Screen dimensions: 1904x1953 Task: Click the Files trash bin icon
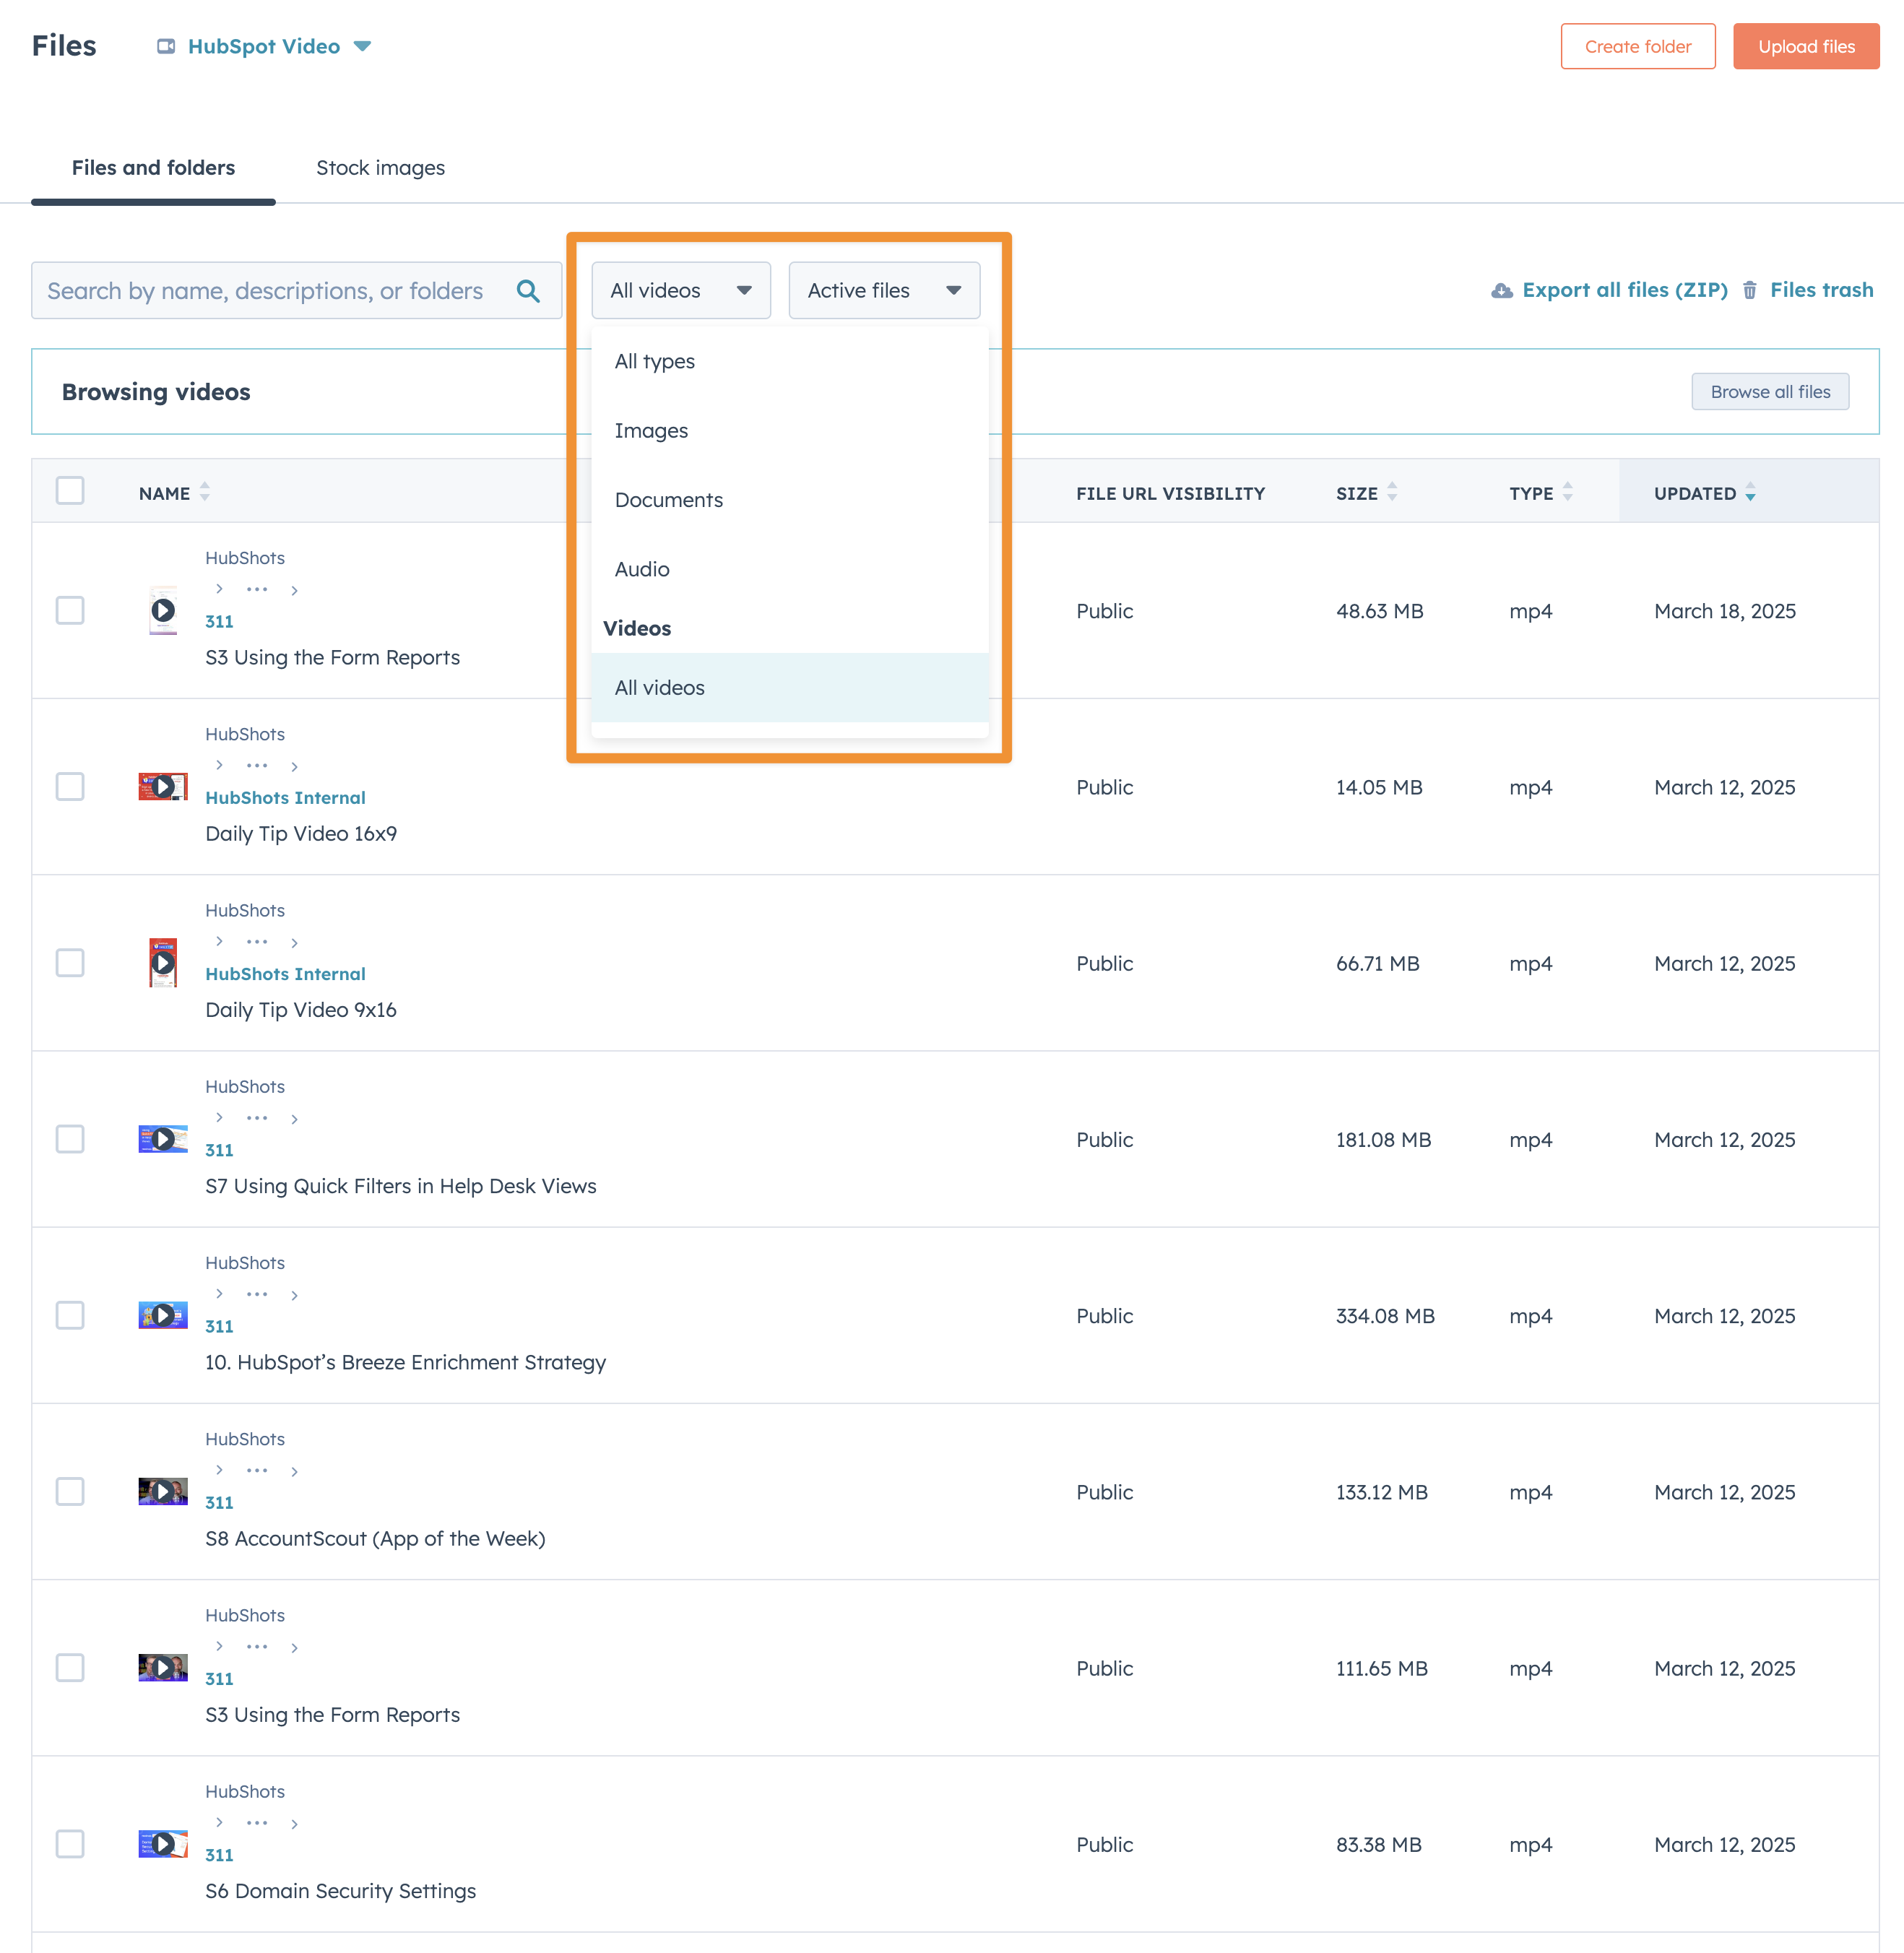(x=1749, y=291)
